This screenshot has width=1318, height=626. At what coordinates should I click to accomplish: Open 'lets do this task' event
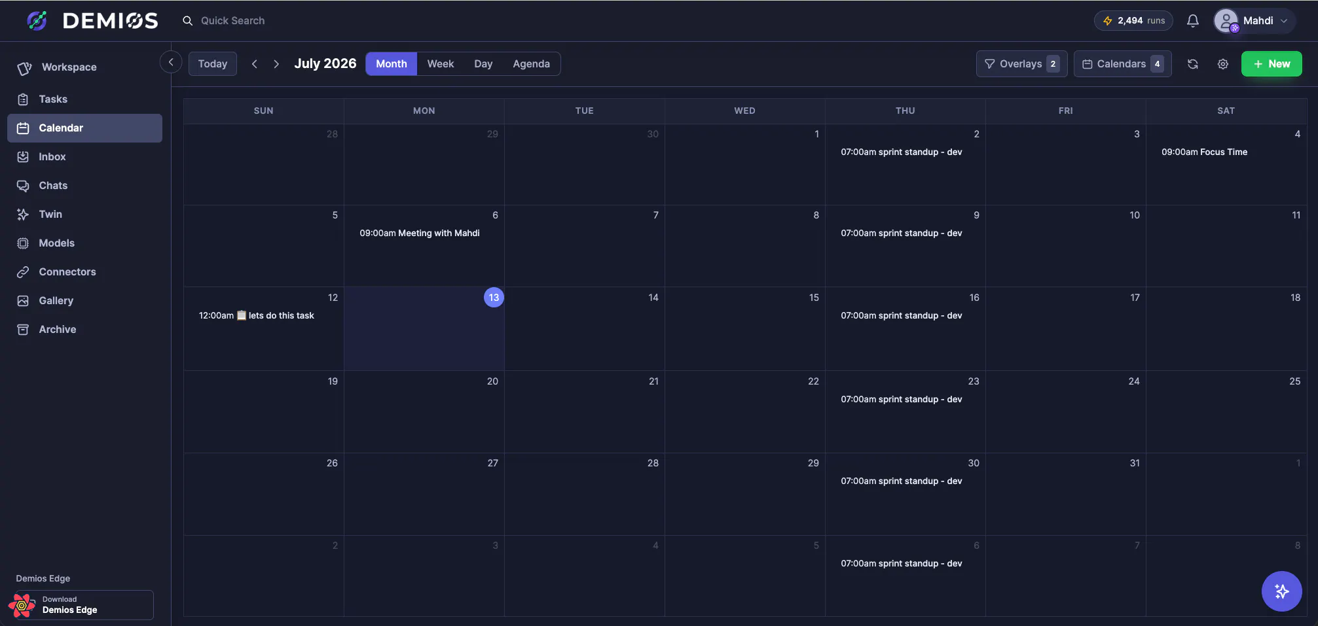tap(257, 316)
